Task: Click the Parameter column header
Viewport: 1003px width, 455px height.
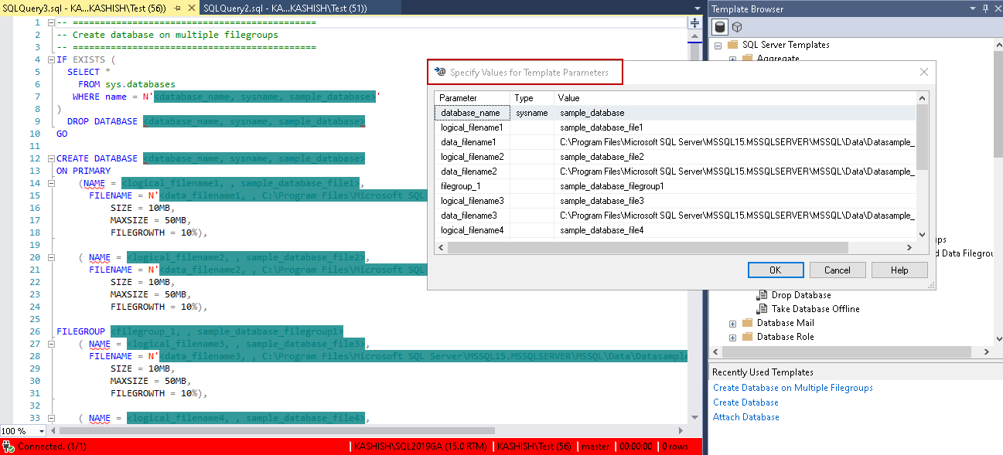Action: point(472,98)
